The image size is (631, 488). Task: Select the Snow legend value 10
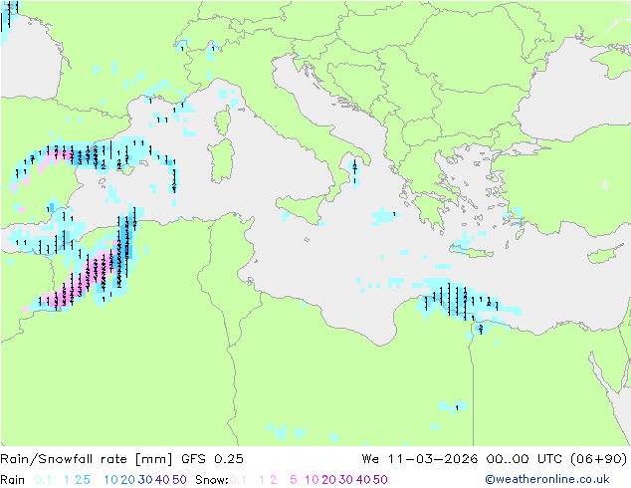(312, 480)
